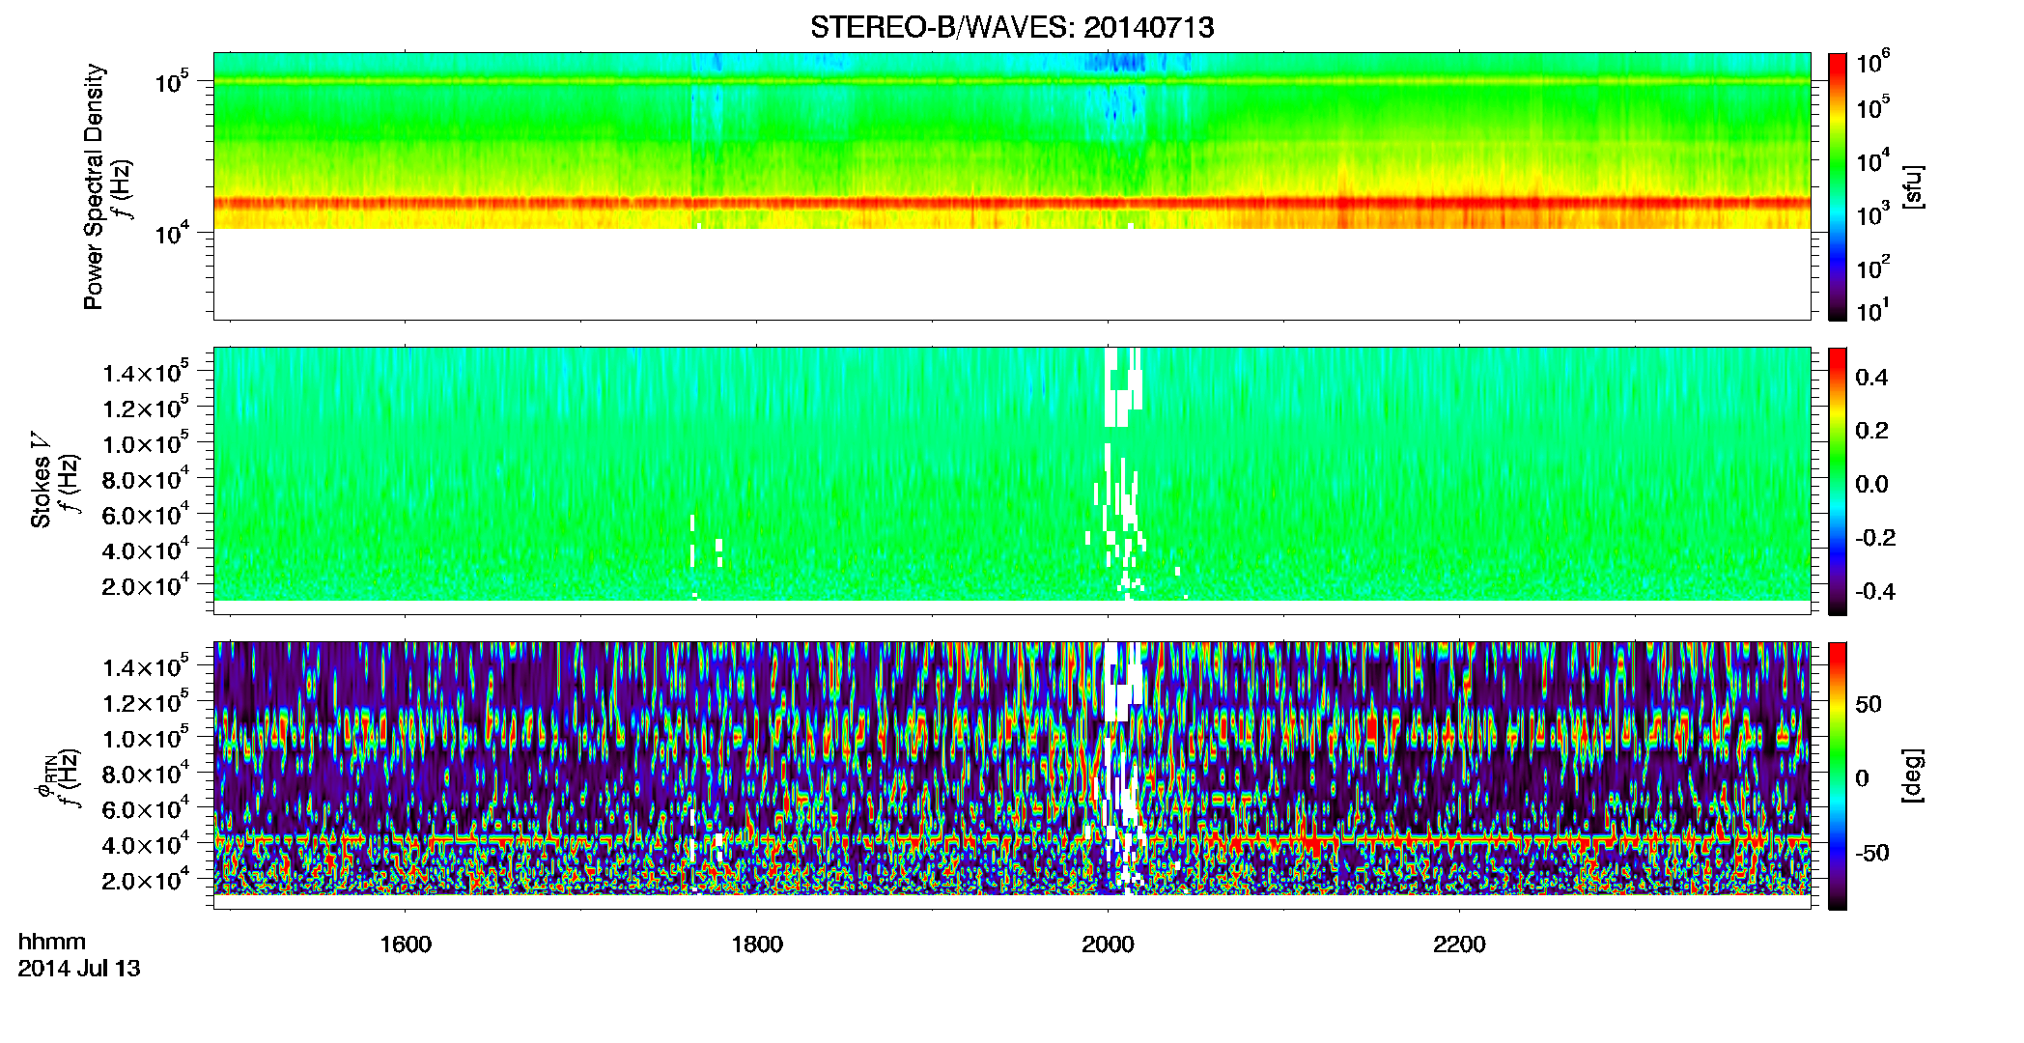Viewport: 2024px width, 1043px height.
Task: Click the Stokes V colorbar
Action: 1838,481
